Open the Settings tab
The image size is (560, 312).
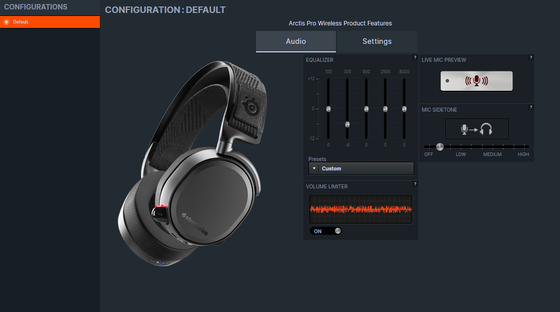point(377,41)
